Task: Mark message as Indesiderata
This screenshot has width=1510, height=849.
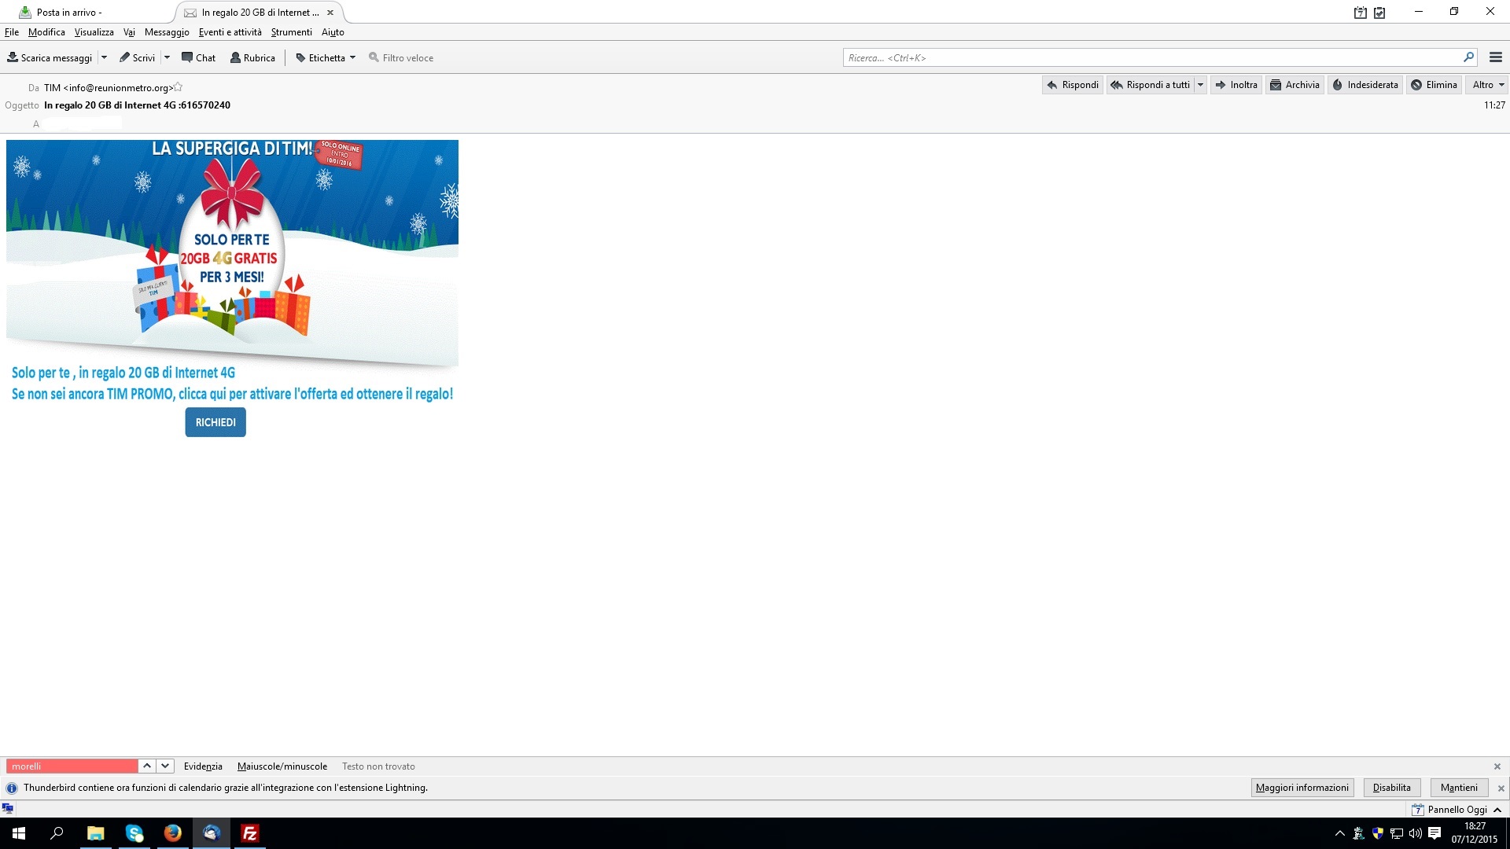Action: (1365, 85)
